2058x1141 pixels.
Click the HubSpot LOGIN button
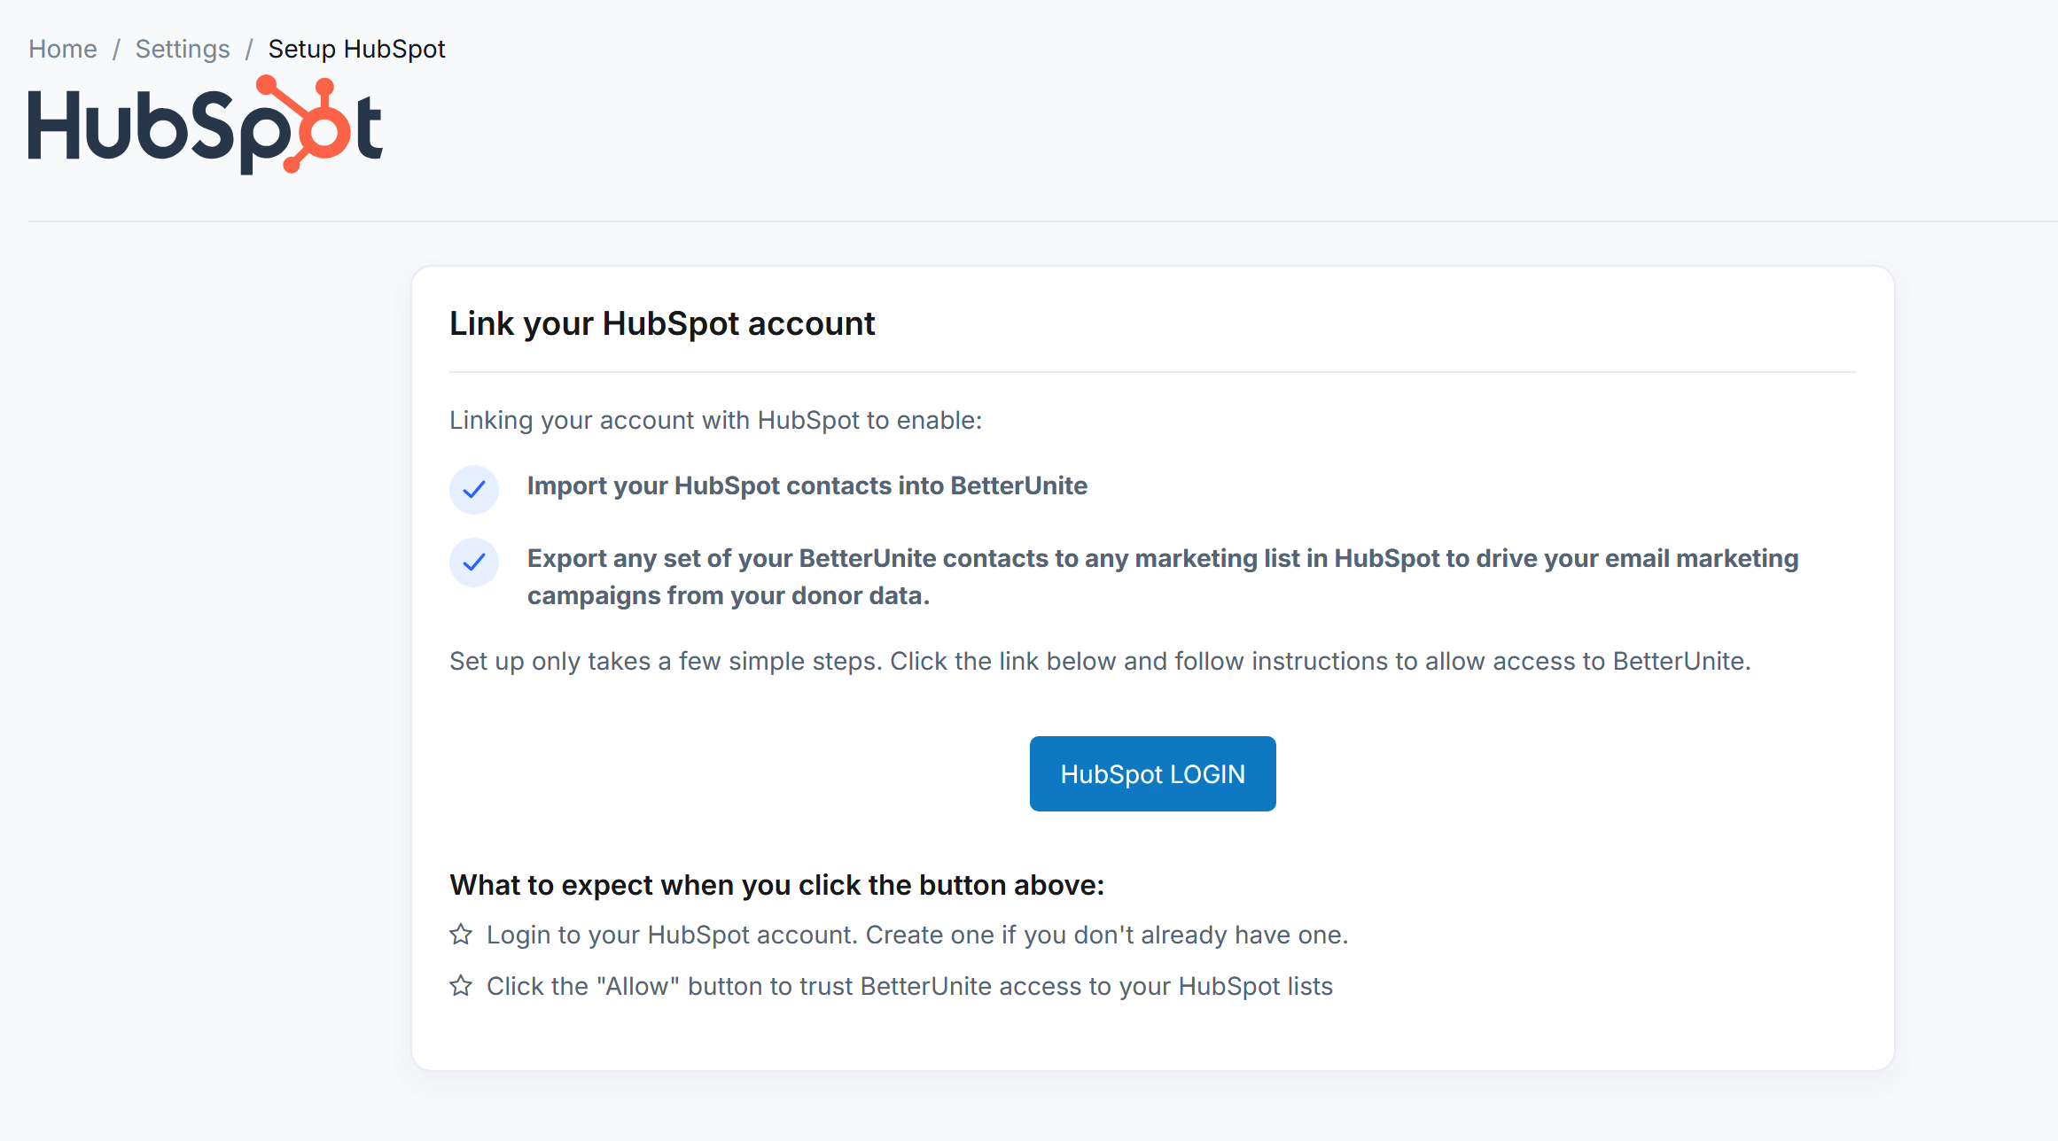[1152, 773]
